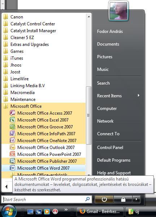This screenshot has width=156, height=217.
Task: Click the lock computer button
Action: point(123,199)
